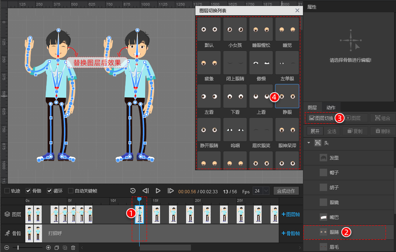Click the 组合 group button
Image resolution: width=396 pixels, height=252 pixels.
click(x=383, y=118)
